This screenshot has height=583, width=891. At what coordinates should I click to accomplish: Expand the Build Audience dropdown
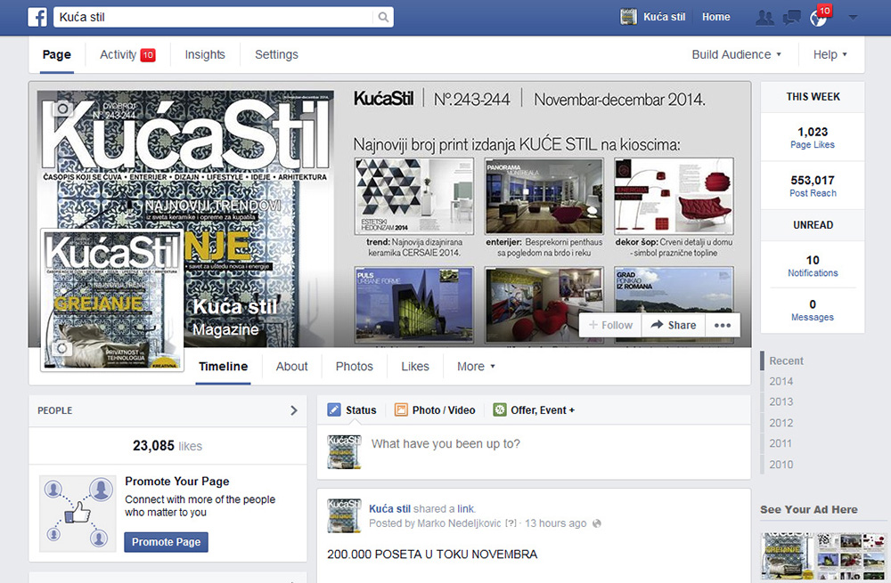click(x=737, y=54)
